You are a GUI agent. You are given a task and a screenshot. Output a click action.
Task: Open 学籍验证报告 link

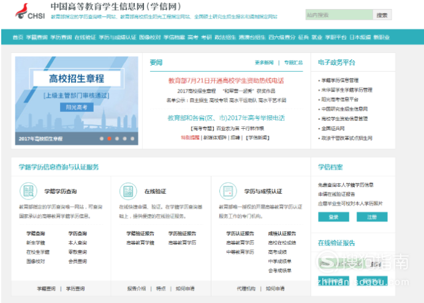click(140, 234)
